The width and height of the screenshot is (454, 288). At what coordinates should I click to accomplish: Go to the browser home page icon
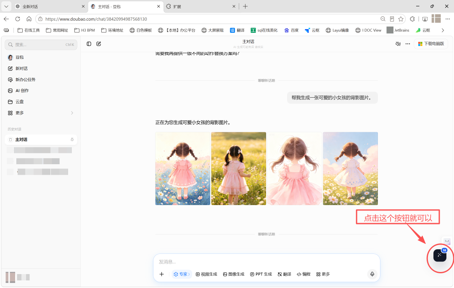[29, 19]
